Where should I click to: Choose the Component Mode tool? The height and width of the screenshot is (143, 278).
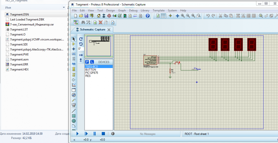(x=74, y=44)
